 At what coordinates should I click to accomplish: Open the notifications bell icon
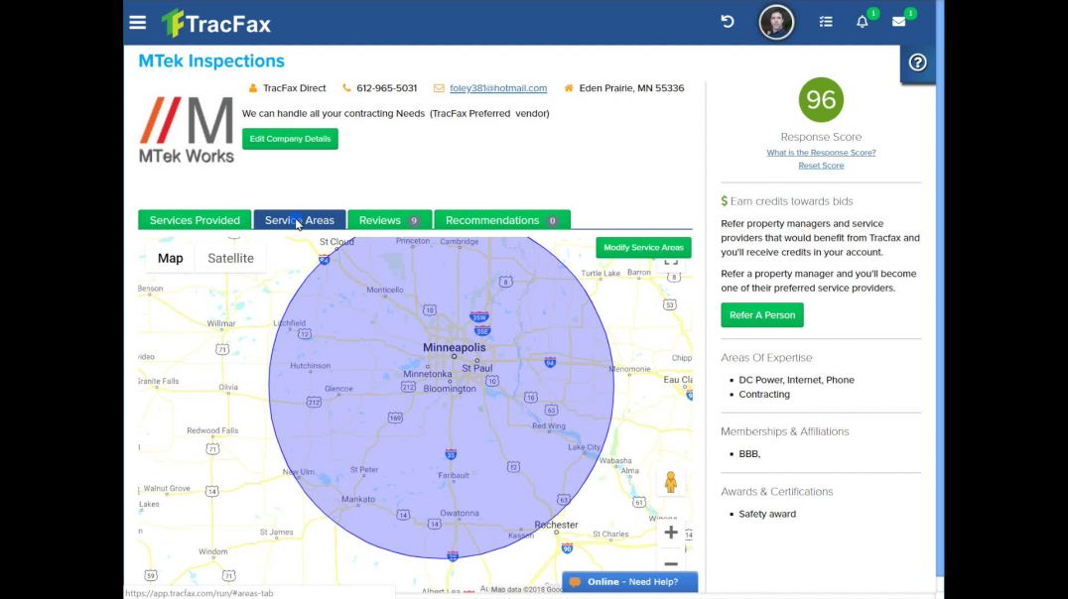pyautogui.click(x=863, y=22)
